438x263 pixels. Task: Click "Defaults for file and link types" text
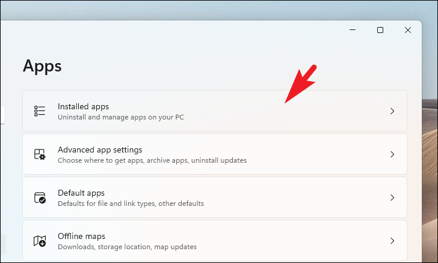106,204
